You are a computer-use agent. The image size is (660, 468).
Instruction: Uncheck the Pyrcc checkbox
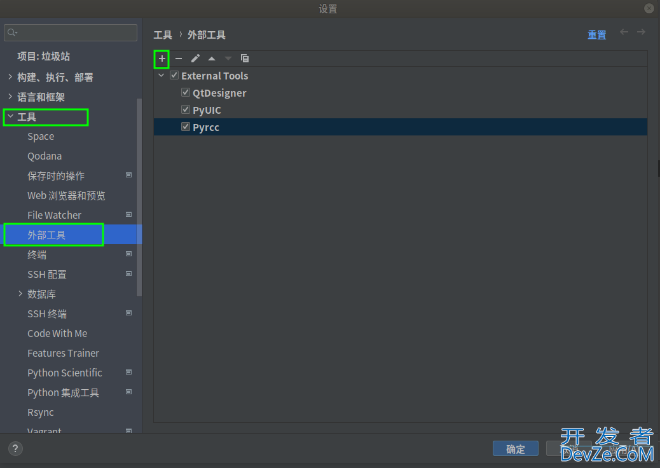point(186,127)
